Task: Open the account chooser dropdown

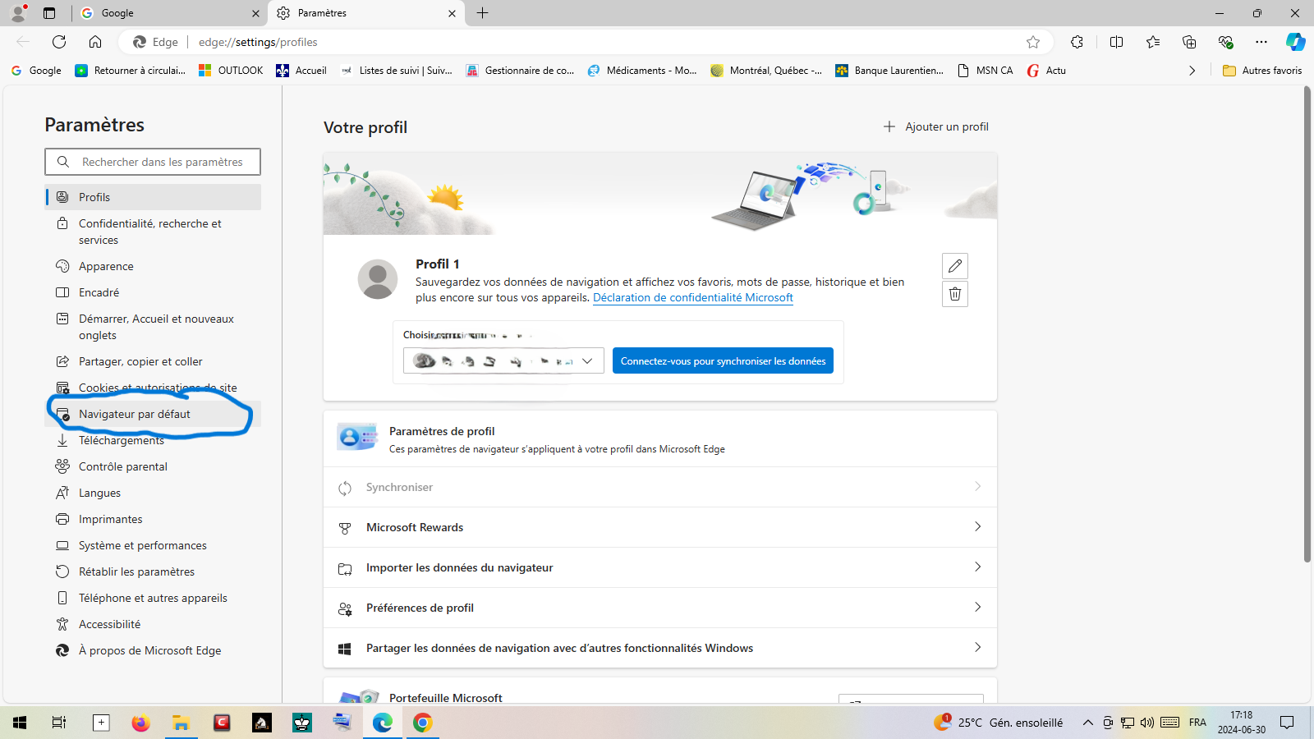Action: coord(503,360)
